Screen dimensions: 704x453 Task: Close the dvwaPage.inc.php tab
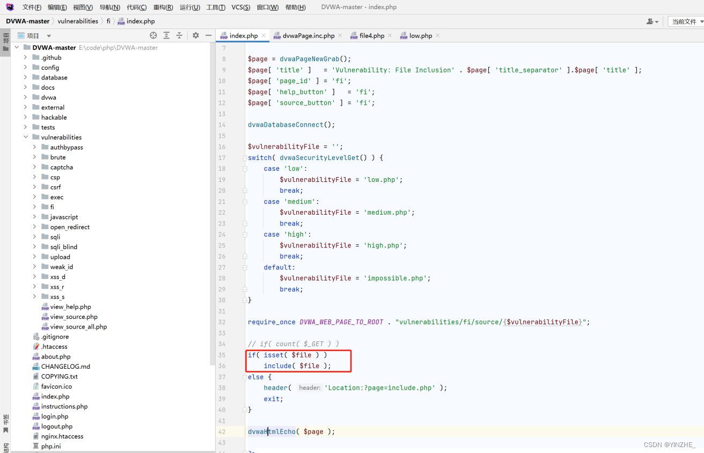coord(340,35)
